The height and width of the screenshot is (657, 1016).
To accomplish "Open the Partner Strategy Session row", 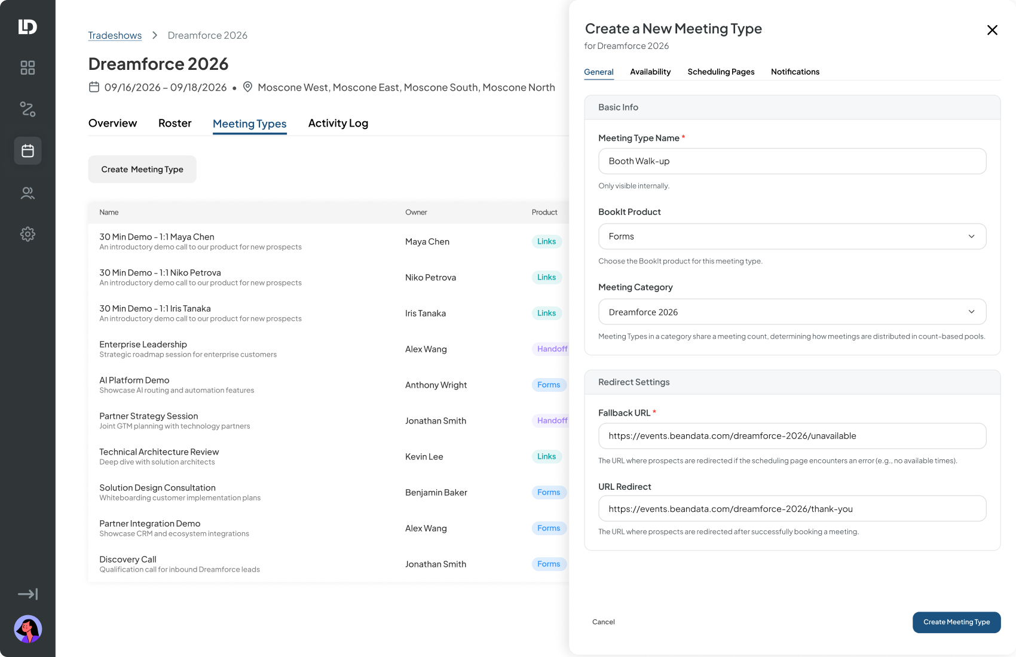I will pos(329,421).
